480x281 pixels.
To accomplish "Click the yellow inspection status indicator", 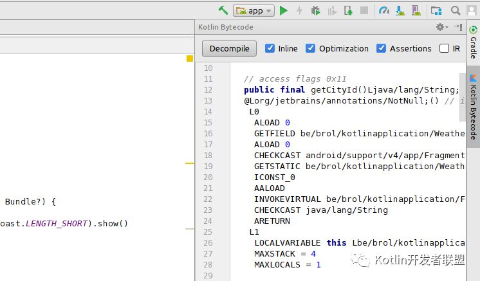I will coord(190,59).
